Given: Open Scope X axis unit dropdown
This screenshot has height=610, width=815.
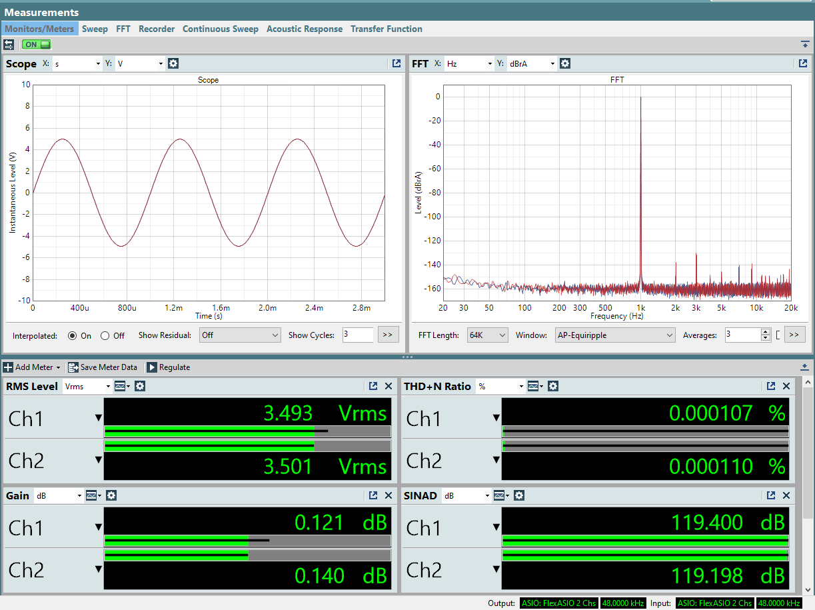Looking at the screenshot, I should click(77, 63).
